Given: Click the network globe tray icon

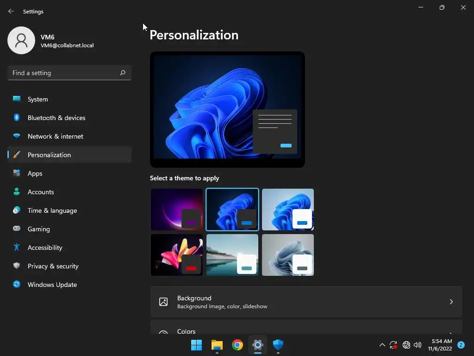Looking at the screenshot, I should 406,345.
